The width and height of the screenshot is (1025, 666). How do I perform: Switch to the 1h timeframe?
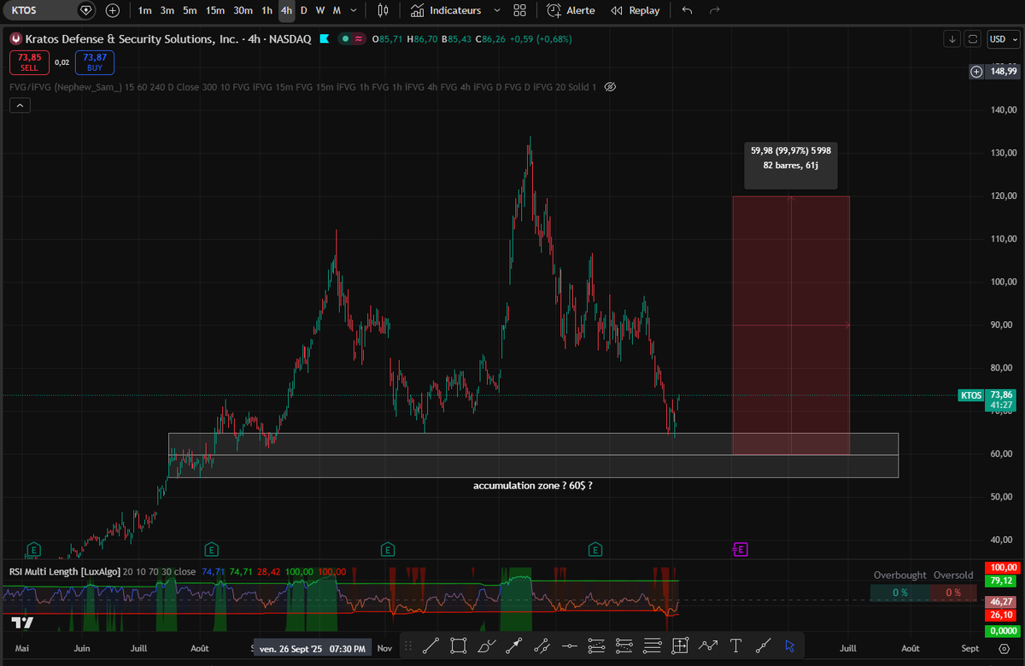pos(267,10)
